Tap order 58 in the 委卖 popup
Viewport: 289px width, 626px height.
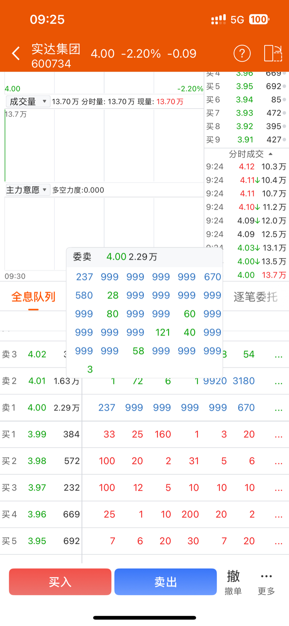[138, 351]
